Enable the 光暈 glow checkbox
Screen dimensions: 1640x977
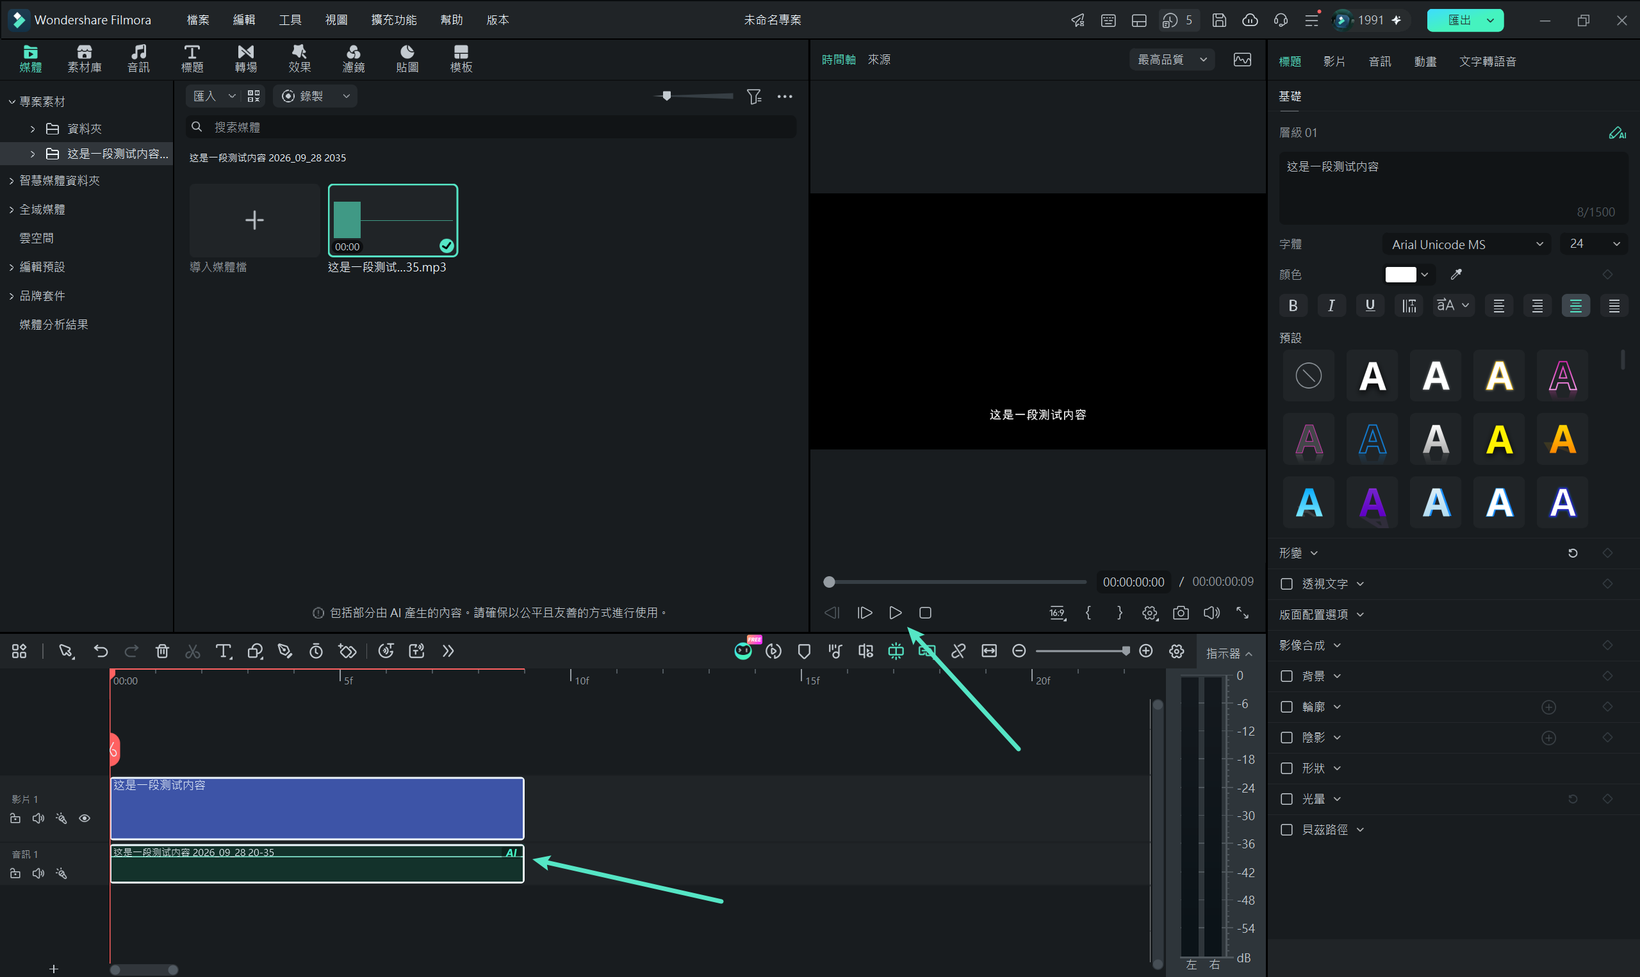[1286, 799]
